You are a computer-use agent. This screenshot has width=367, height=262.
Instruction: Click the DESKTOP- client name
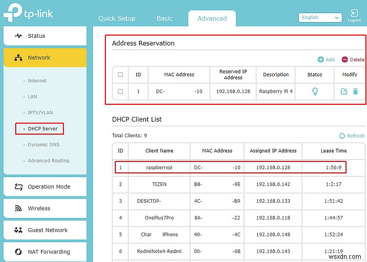[x=149, y=201]
